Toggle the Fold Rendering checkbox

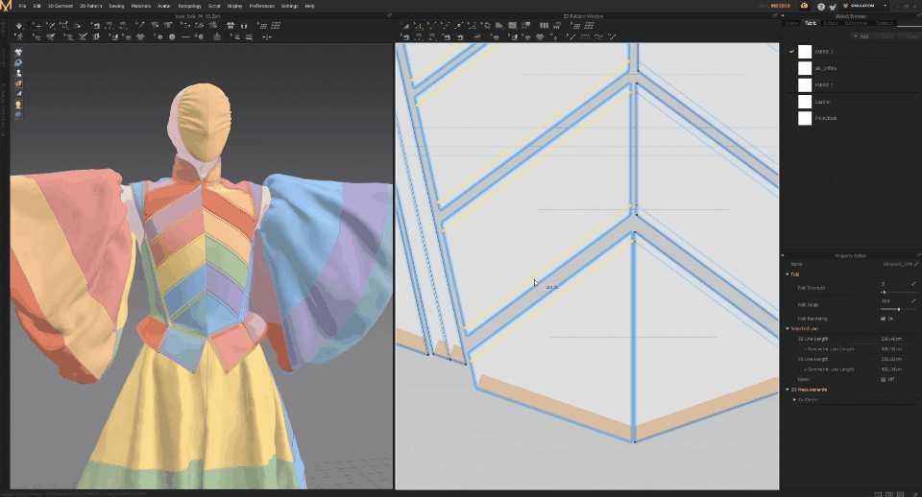[x=884, y=319]
